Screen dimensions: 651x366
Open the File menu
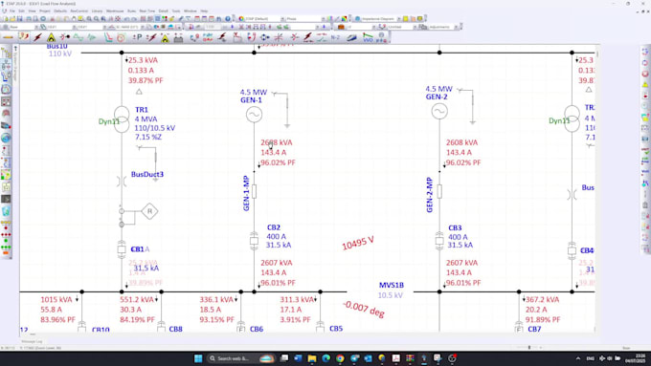pos(12,11)
